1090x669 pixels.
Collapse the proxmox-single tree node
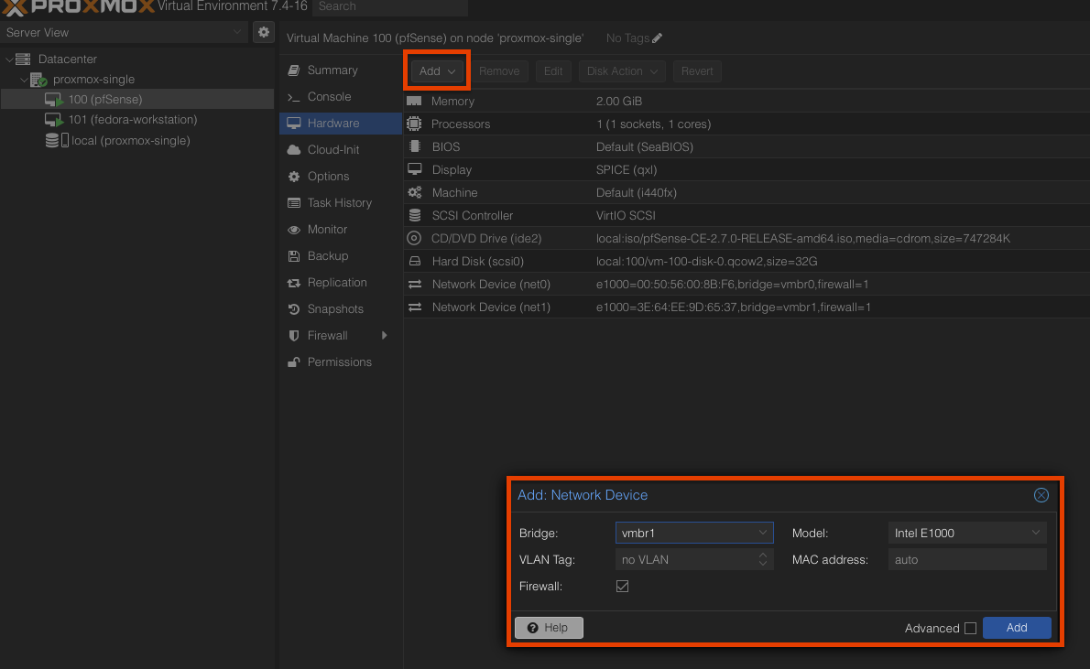(25, 80)
